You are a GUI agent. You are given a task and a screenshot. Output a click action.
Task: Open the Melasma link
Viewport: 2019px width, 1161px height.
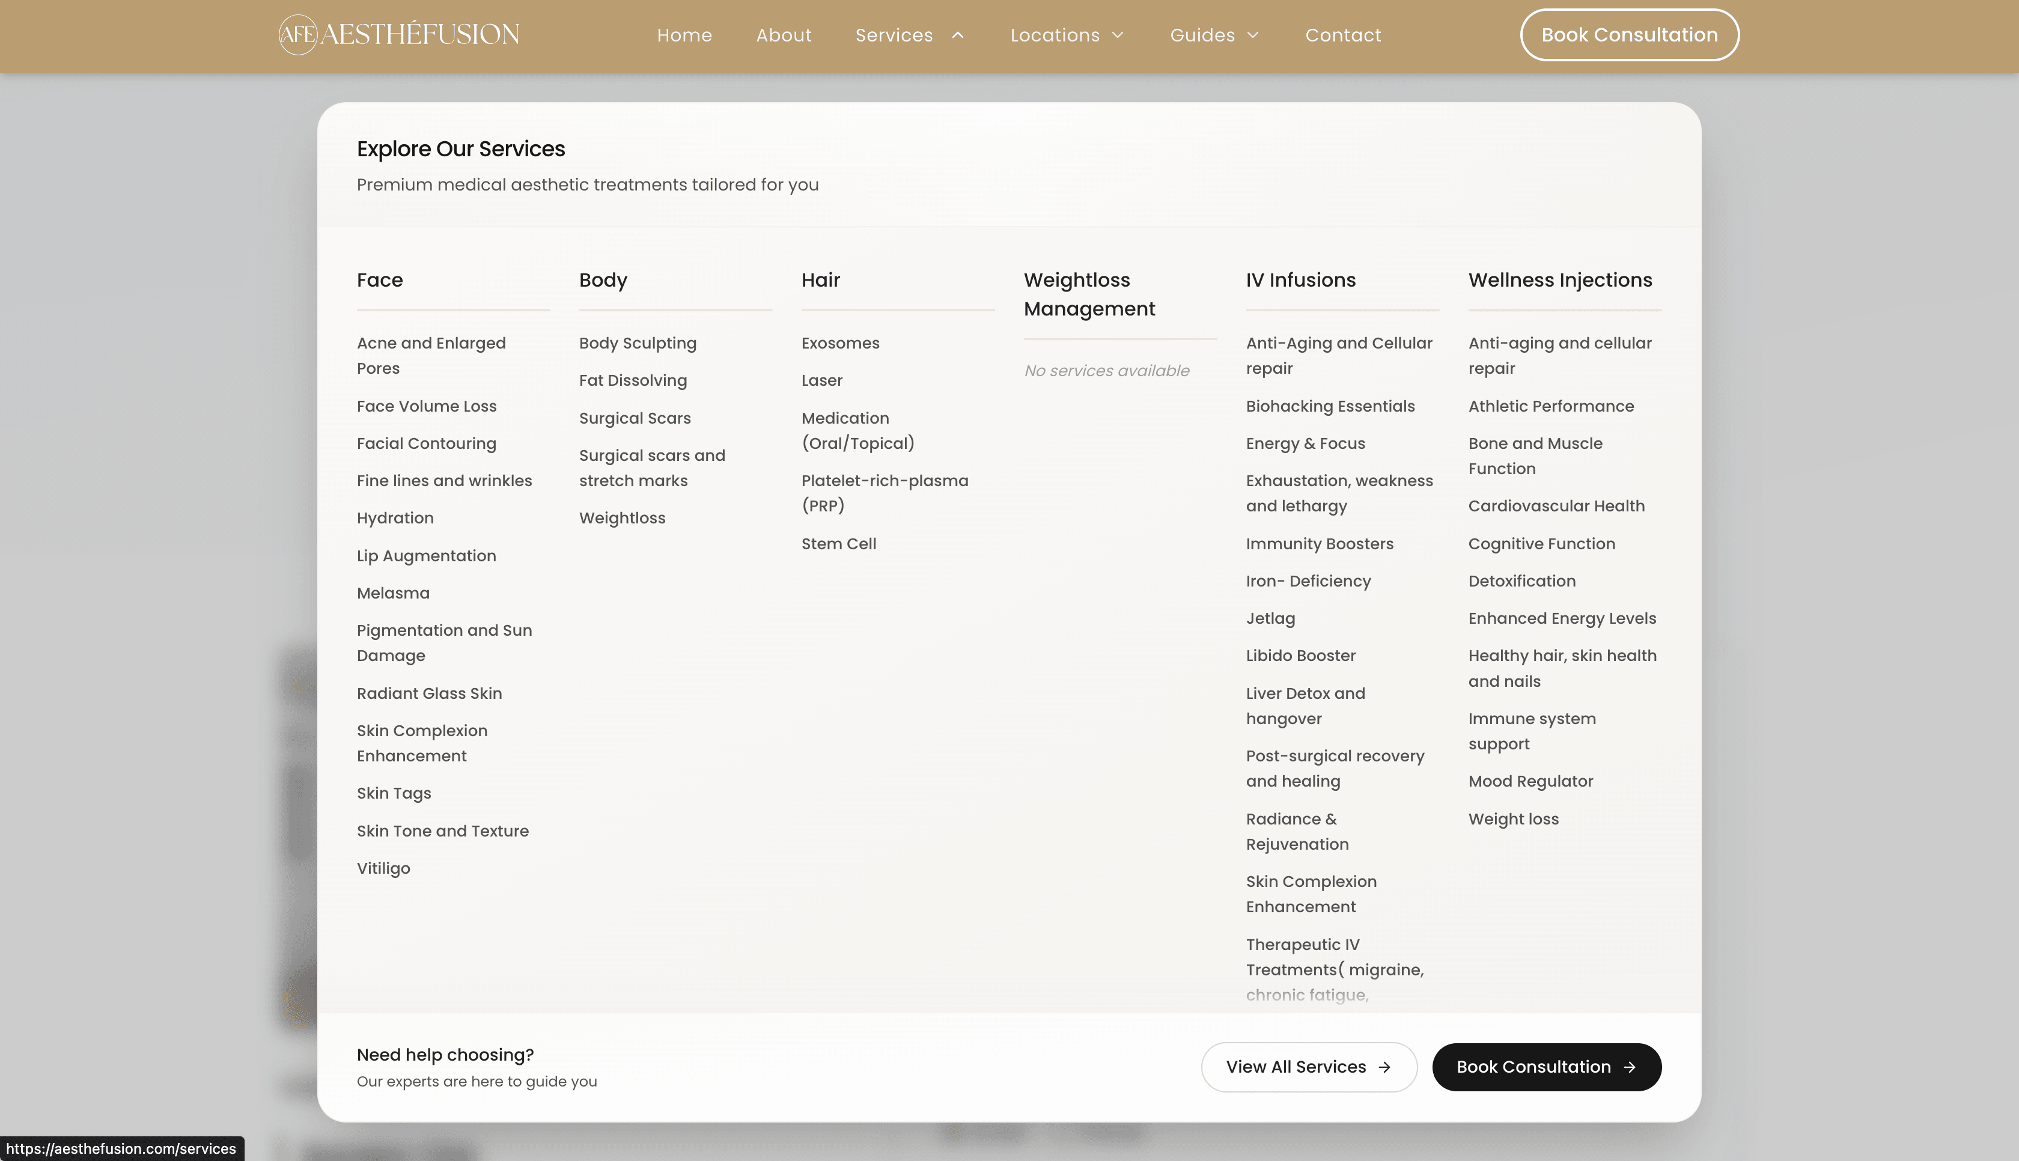tap(393, 593)
